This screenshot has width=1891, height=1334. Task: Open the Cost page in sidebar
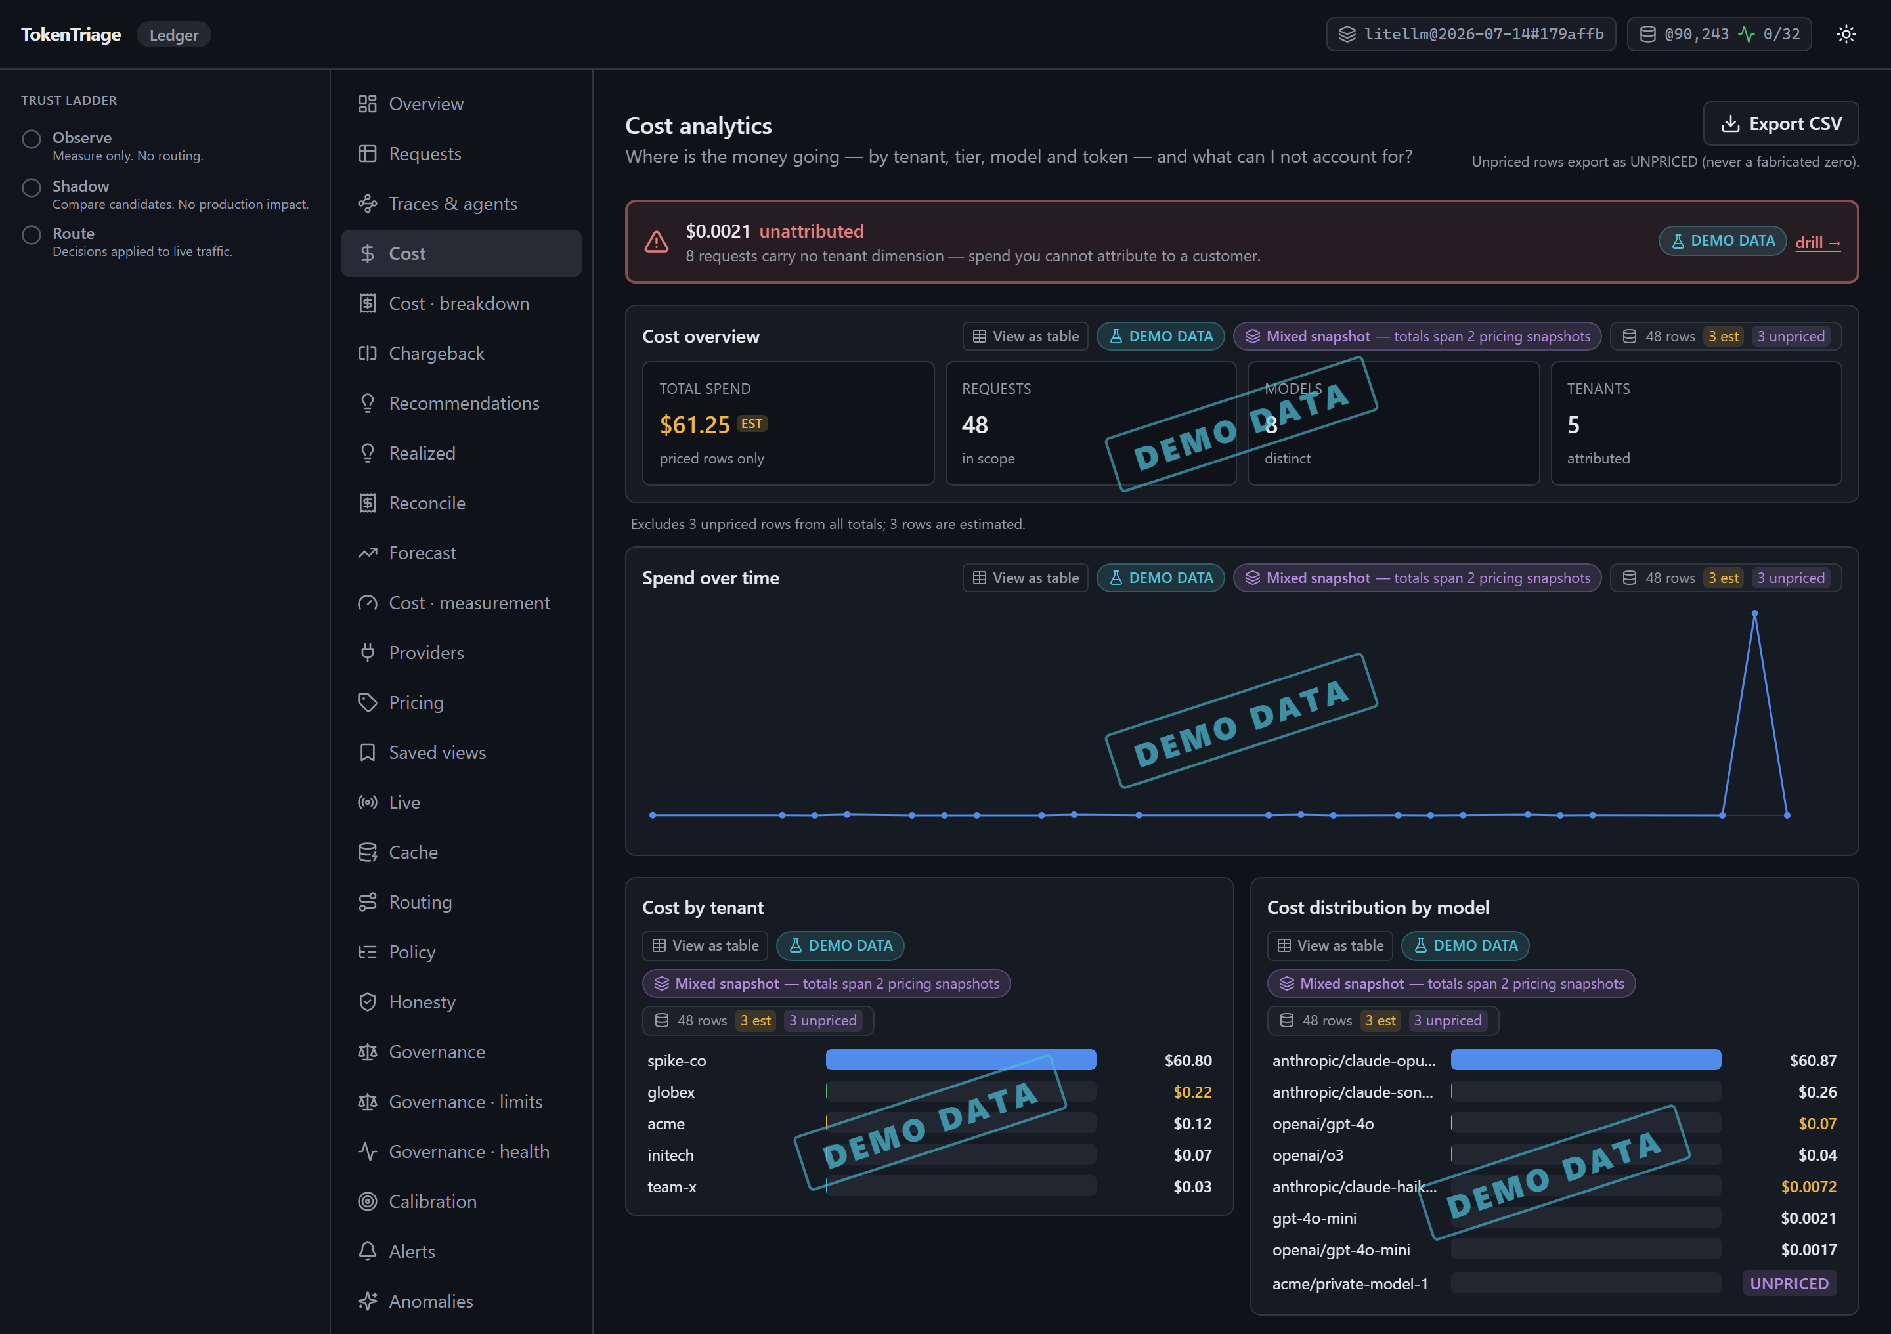point(461,253)
